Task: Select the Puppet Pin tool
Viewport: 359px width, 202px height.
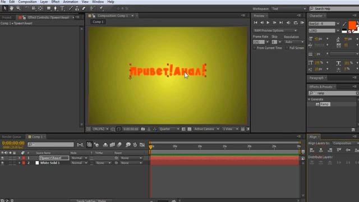Action: pyautogui.click(x=101, y=8)
